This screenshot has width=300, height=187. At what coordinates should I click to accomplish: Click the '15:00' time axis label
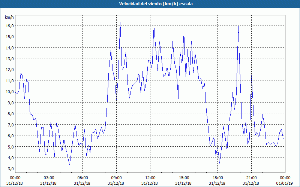tap(183, 178)
